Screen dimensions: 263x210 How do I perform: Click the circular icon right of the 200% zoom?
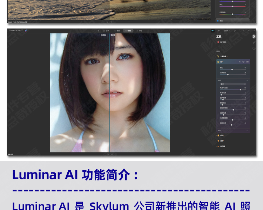click(235, 31)
